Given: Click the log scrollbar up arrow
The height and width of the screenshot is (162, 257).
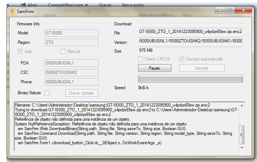Looking at the screenshot, I should (x=242, y=105).
